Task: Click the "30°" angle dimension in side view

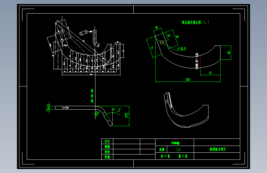Action: 114,110
